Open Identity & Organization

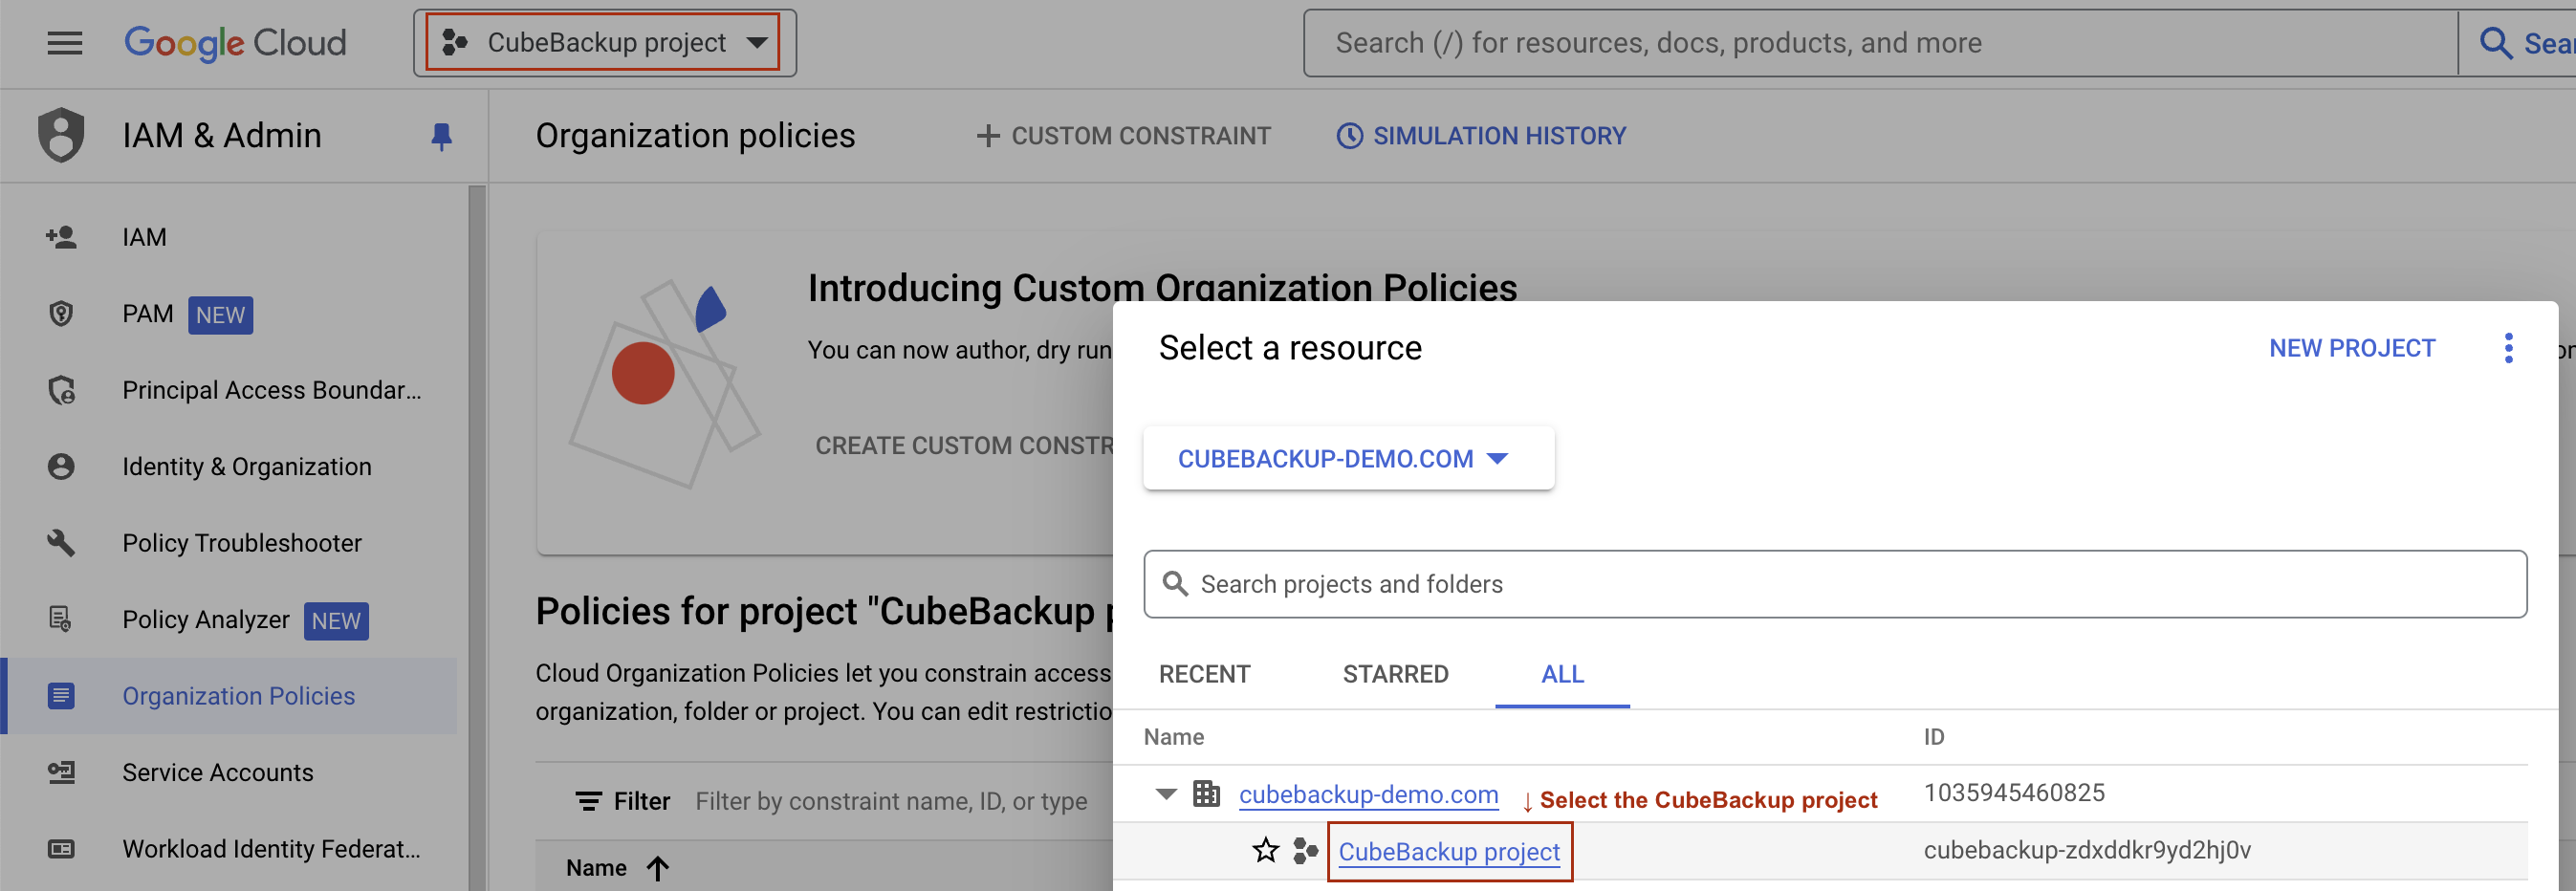(247, 467)
